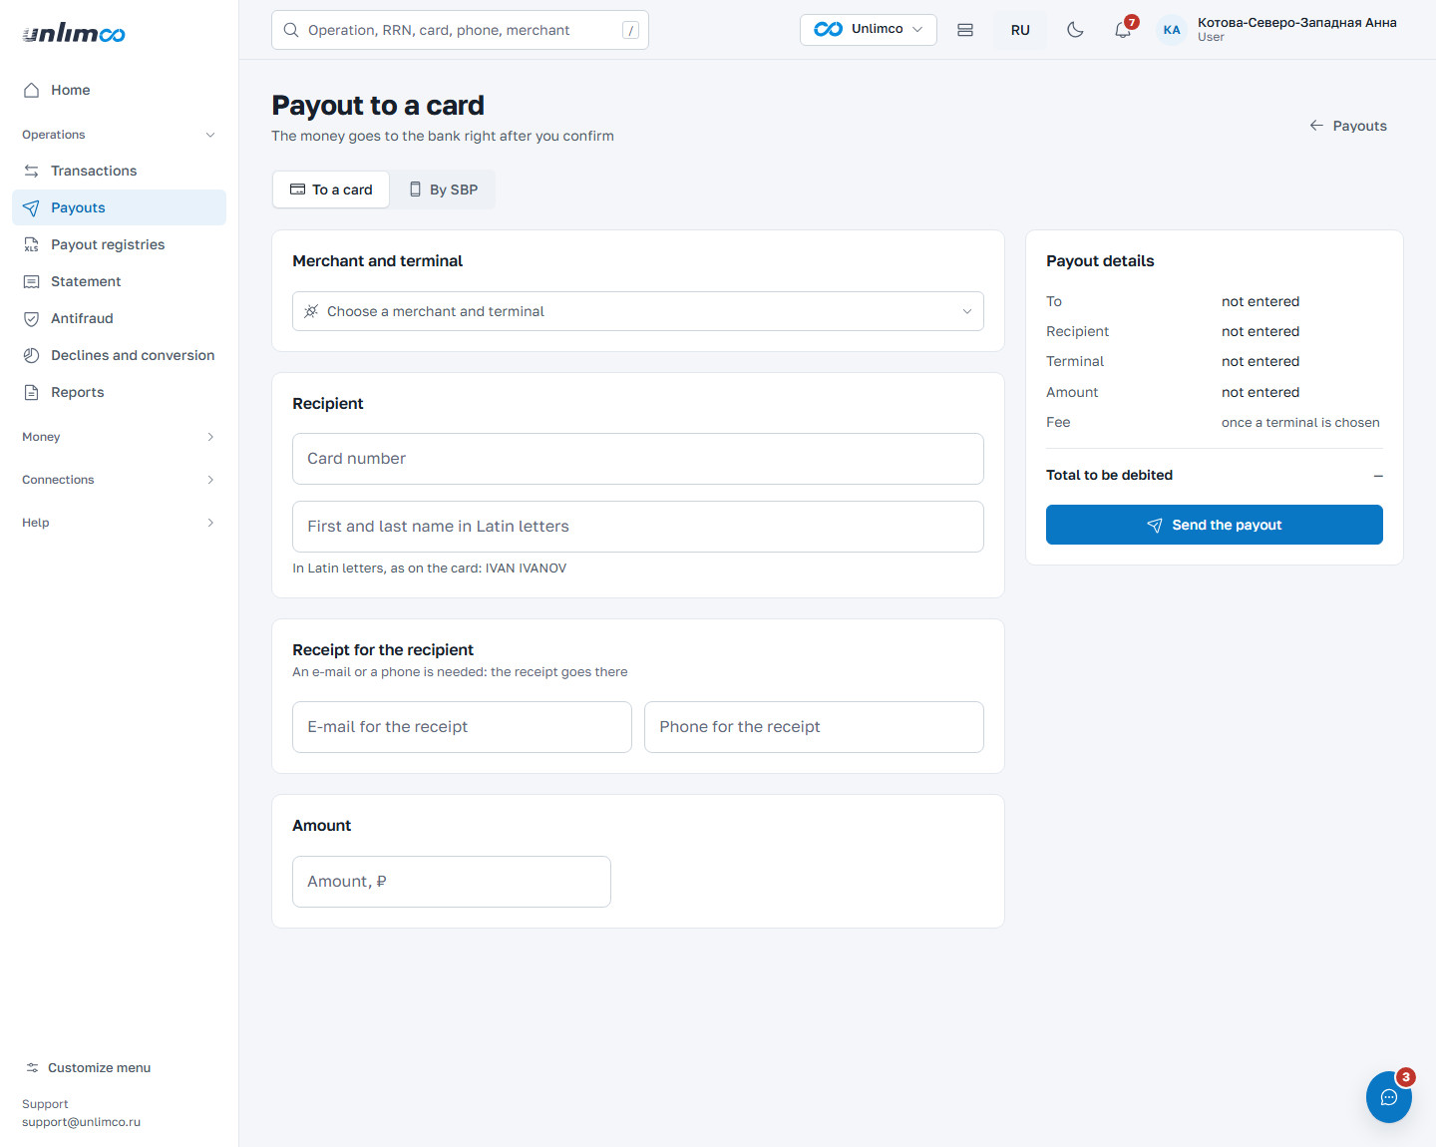
Task: Click 'once a terminal is chosen' fee text
Action: tap(1300, 423)
